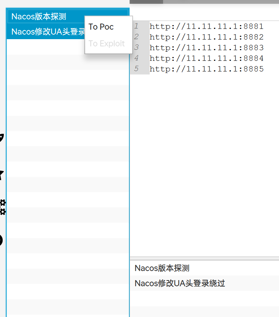
Task: Click the star sidebar icon
Action: click(2, 175)
